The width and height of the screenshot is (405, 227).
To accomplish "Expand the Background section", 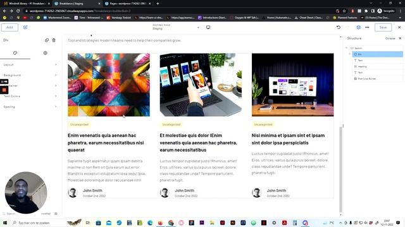I will 30,75.
